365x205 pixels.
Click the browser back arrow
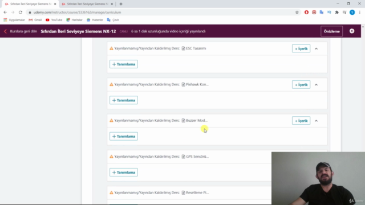pos(5,13)
